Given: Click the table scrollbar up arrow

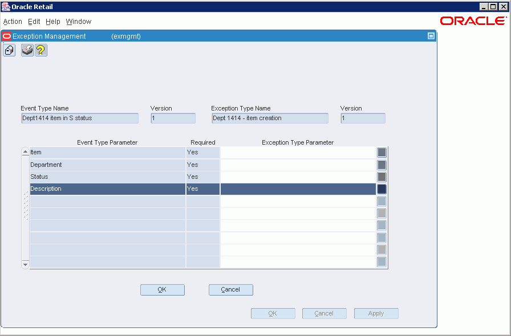Looking at the screenshot, I should pyautogui.click(x=26, y=152).
